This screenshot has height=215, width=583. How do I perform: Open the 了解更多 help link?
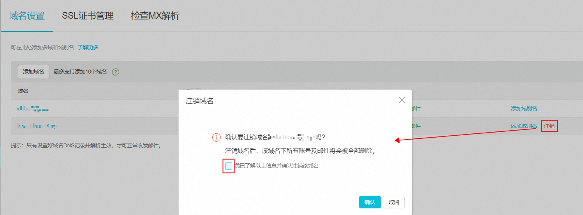(88, 47)
